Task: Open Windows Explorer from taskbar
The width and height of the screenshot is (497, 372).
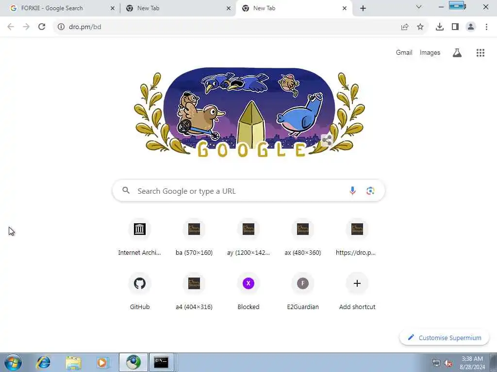Action: (x=74, y=362)
